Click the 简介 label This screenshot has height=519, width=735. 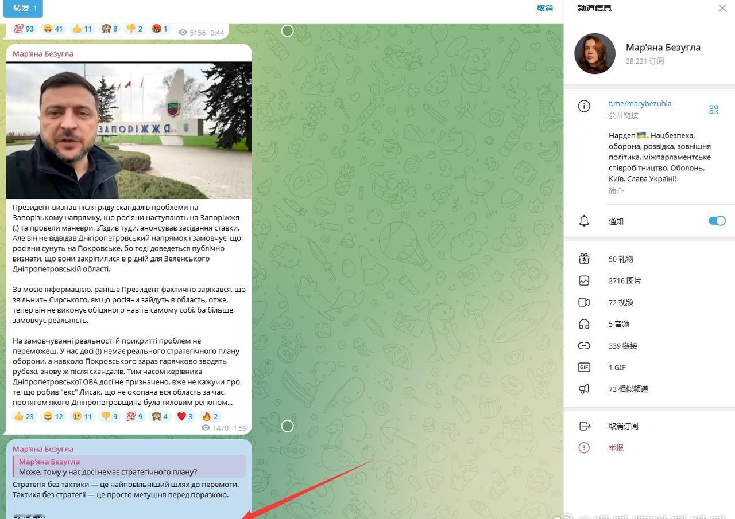point(616,190)
